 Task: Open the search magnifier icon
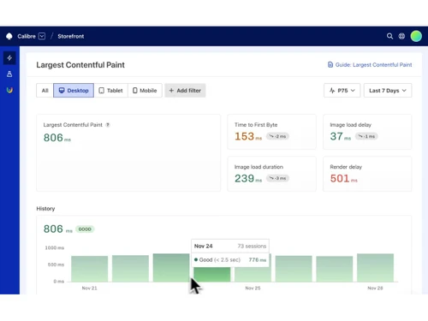pyautogui.click(x=389, y=36)
